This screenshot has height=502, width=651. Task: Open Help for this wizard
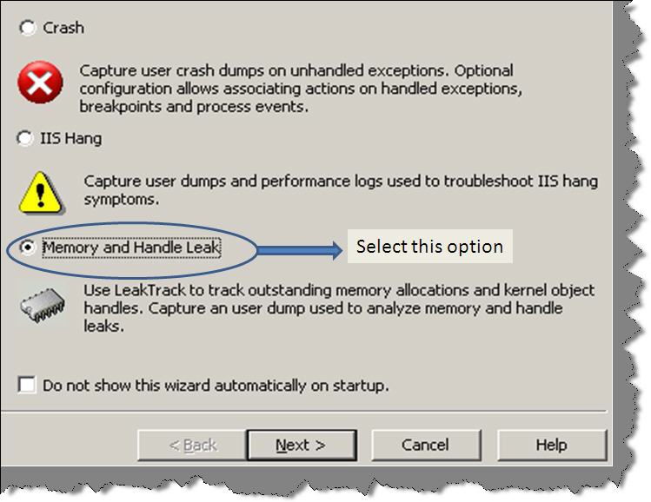pyautogui.click(x=552, y=446)
